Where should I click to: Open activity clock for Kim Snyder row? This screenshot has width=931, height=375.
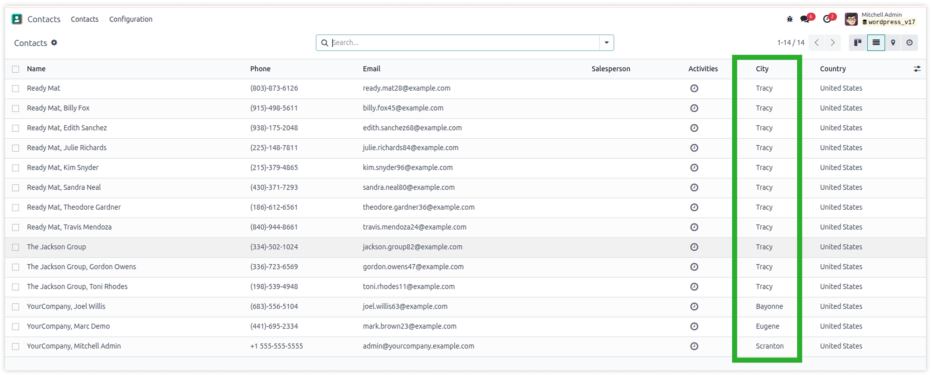[694, 168]
